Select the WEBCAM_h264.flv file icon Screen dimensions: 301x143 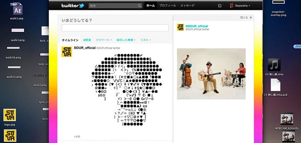(x=286, y=119)
